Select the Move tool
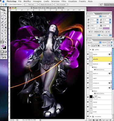The height and width of the screenshot is (121, 114). point(5,13)
